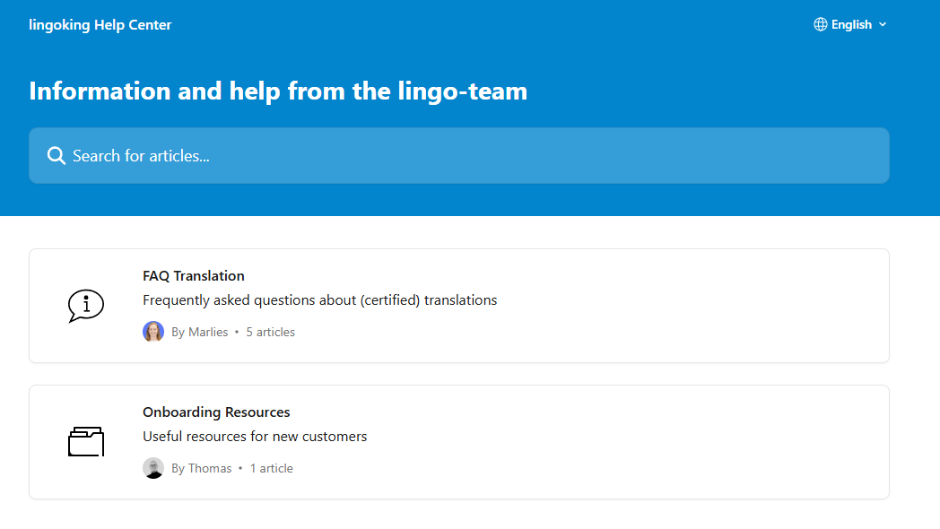Open the FAQ Translation collection title
Viewport: 940px width, 529px height.
pos(194,276)
